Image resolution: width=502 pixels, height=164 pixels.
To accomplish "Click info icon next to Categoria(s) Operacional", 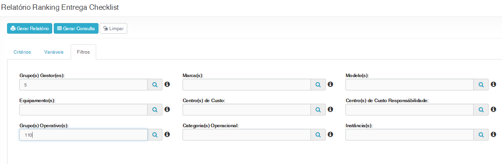I will coord(330,134).
